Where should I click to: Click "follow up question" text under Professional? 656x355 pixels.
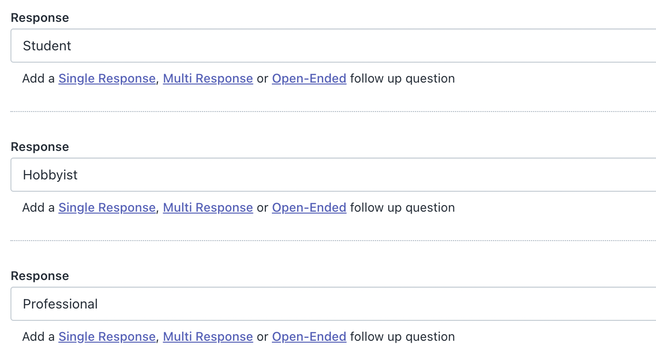tap(402, 336)
